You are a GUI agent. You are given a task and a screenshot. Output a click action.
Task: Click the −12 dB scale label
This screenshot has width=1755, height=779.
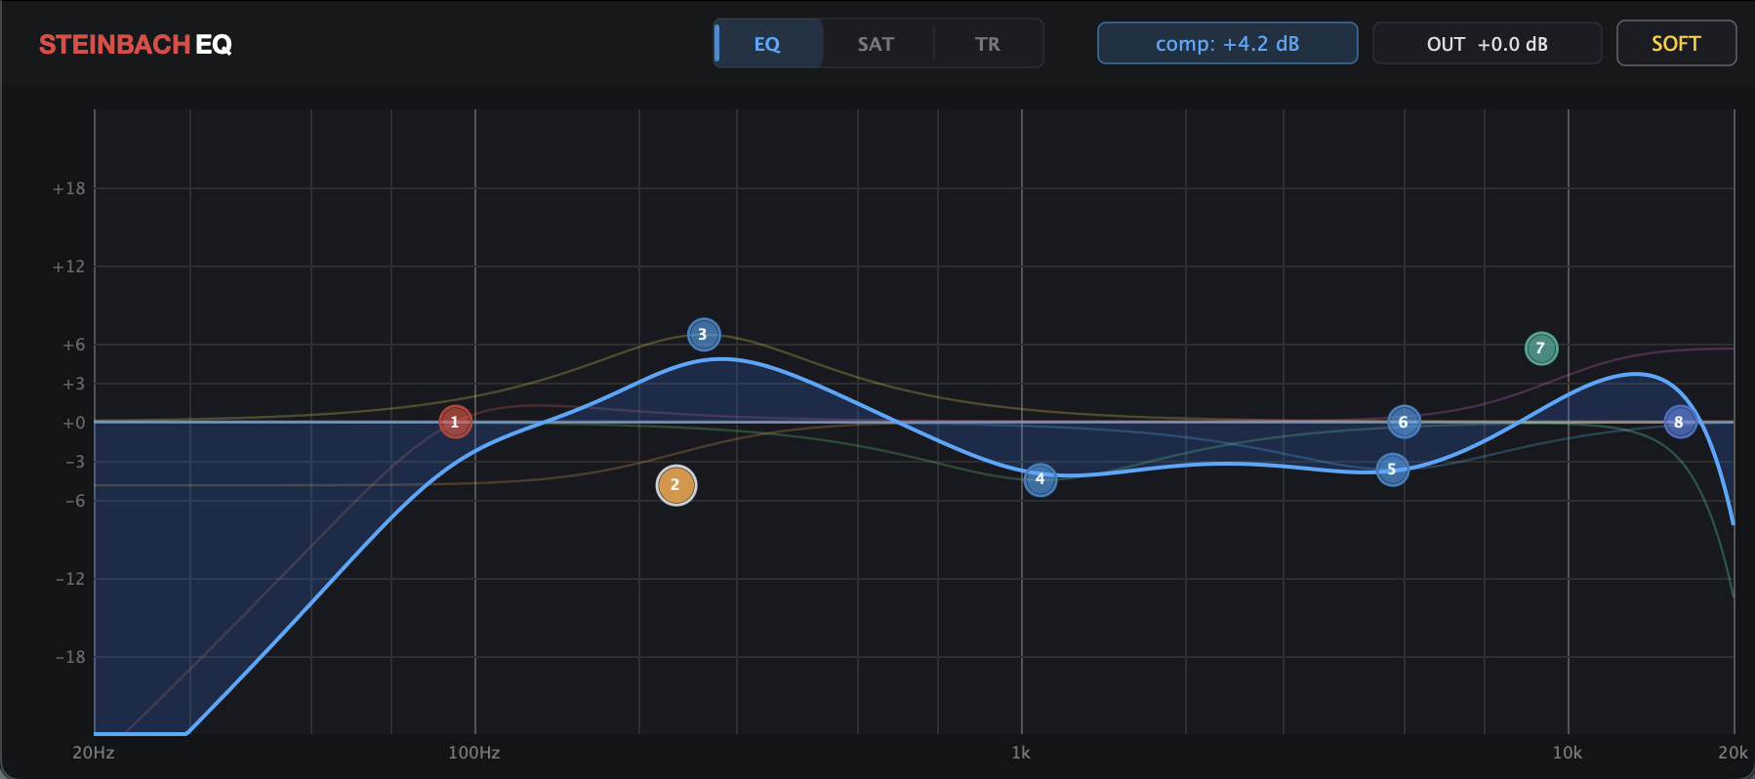(x=69, y=579)
